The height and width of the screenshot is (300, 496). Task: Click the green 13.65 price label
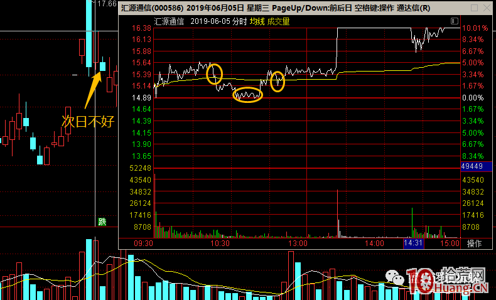coord(141,156)
